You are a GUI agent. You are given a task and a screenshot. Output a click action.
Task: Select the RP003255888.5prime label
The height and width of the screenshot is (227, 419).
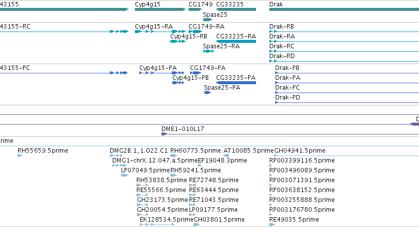tap(302, 200)
